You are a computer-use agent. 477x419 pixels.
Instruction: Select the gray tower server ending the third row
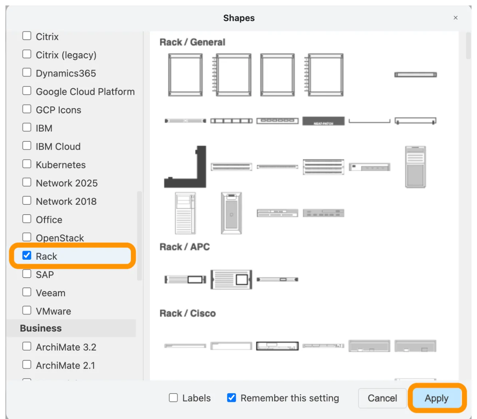click(416, 167)
